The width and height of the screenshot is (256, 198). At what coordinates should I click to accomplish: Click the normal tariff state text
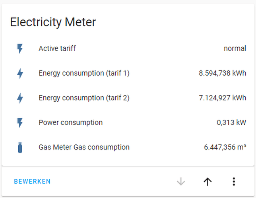tap(235, 49)
